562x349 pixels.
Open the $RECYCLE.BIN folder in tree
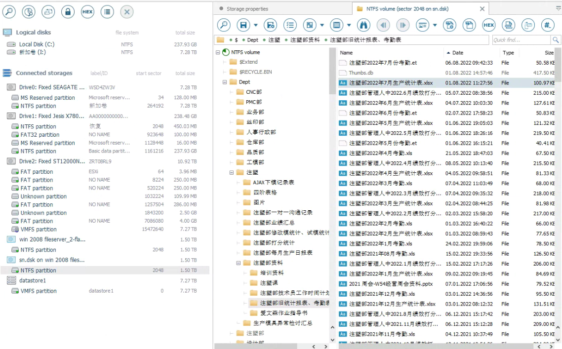click(255, 72)
